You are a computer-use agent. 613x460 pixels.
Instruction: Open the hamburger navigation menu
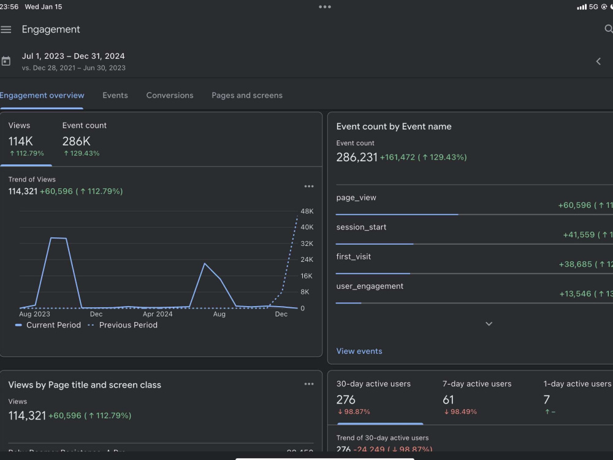pyautogui.click(x=6, y=29)
